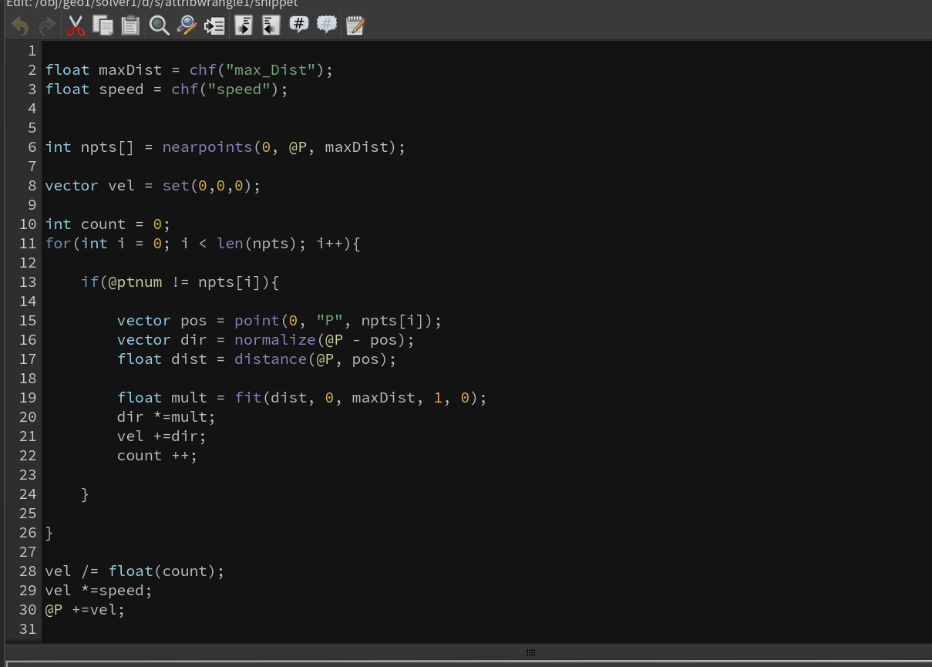
Task: Comment out selection with the # icon
Action: coord(299,25)
